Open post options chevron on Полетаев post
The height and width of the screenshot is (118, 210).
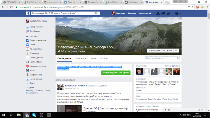[x=130, y=85]
